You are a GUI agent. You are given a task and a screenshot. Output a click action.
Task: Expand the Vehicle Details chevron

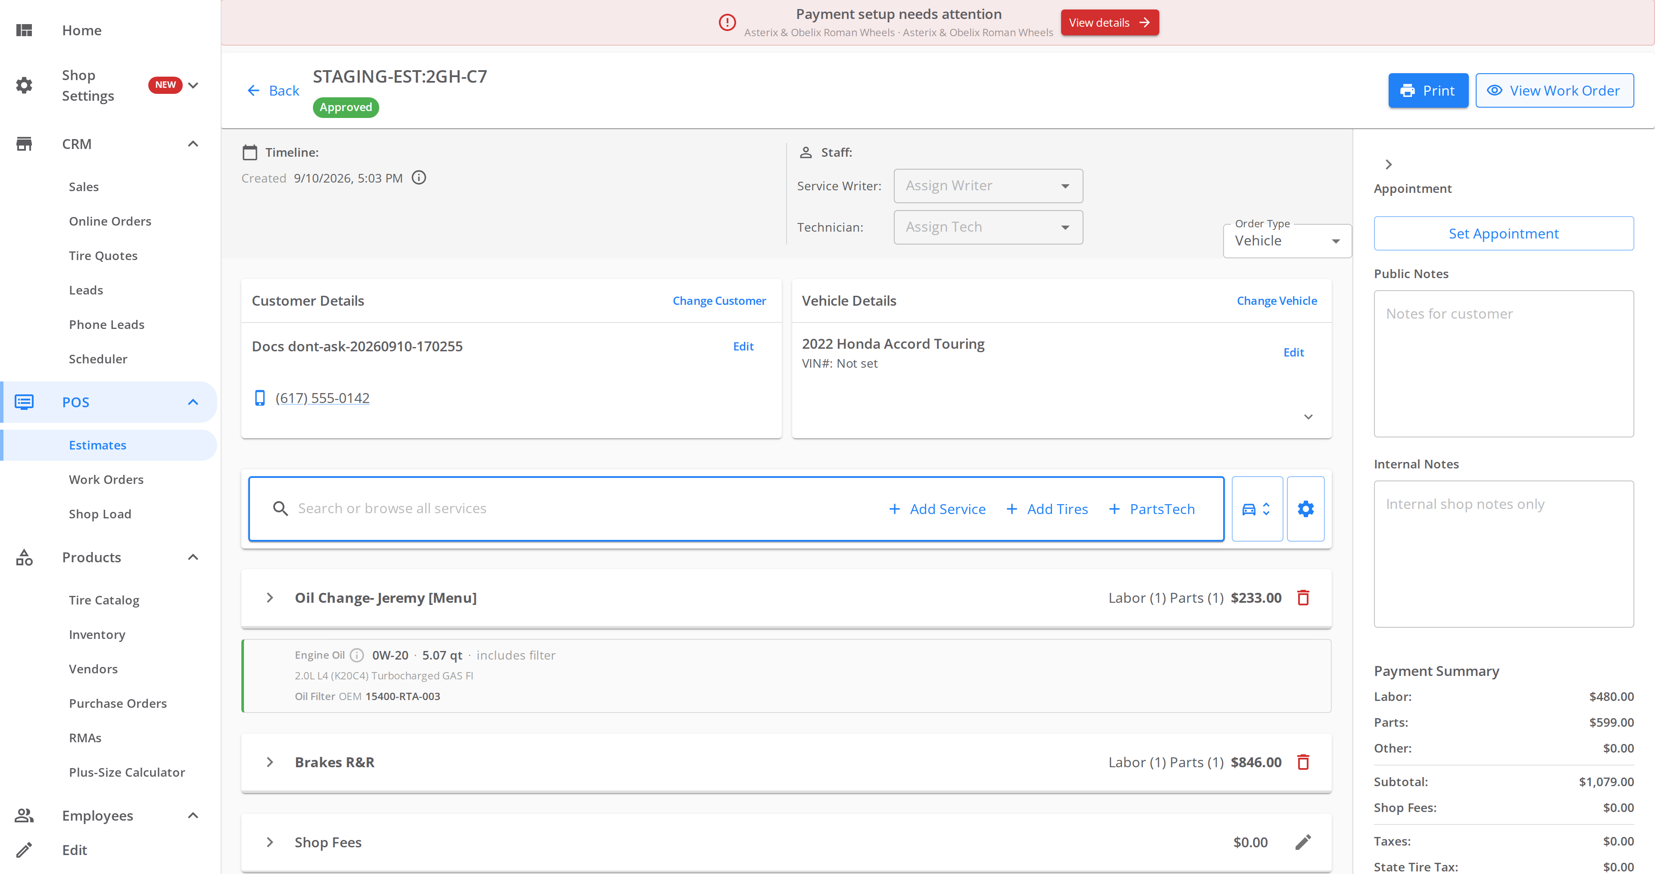click(1308, 416)
